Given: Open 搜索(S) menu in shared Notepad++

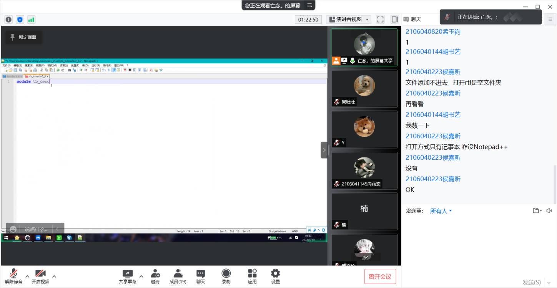Looking at the screenshot, I should point(29,65).
